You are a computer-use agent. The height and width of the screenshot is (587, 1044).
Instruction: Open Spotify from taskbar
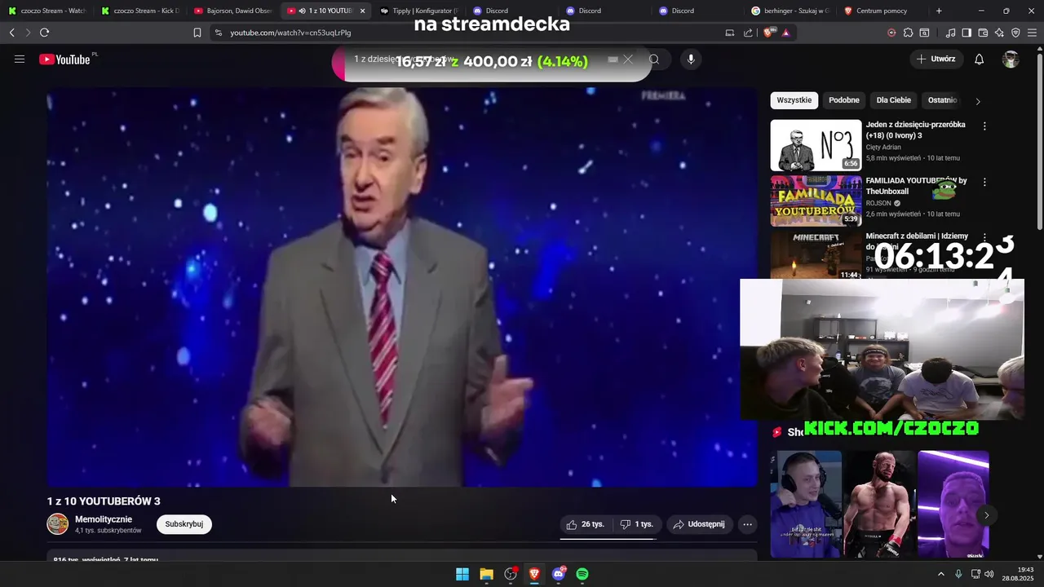[x=582, y=574]
